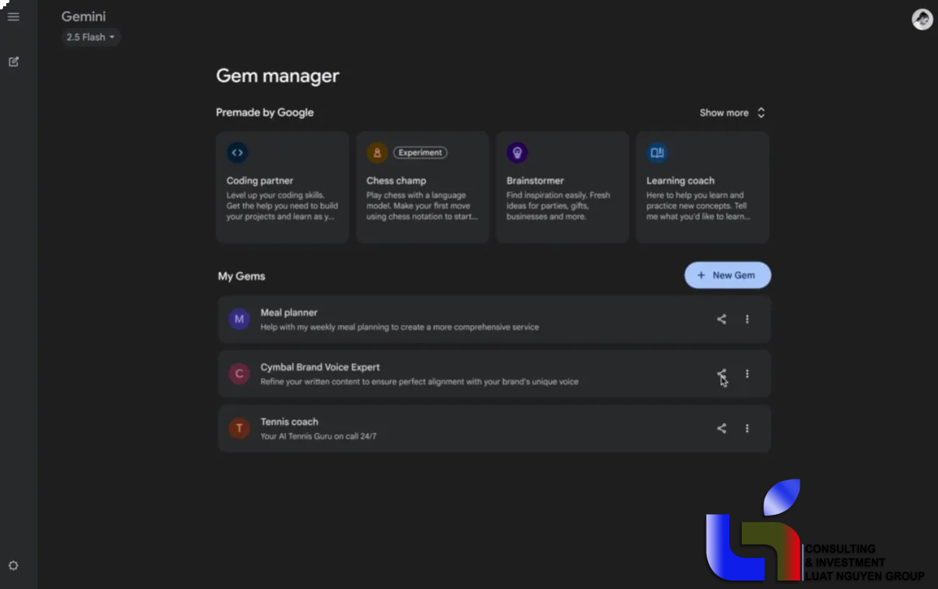
Task: Open more options for Meal planner
Action: (747, 319)
